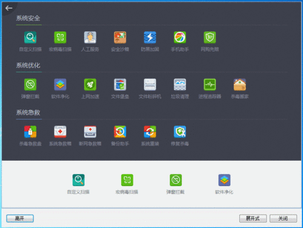Launch 备份助手 backup clock icon

[120, 132]
